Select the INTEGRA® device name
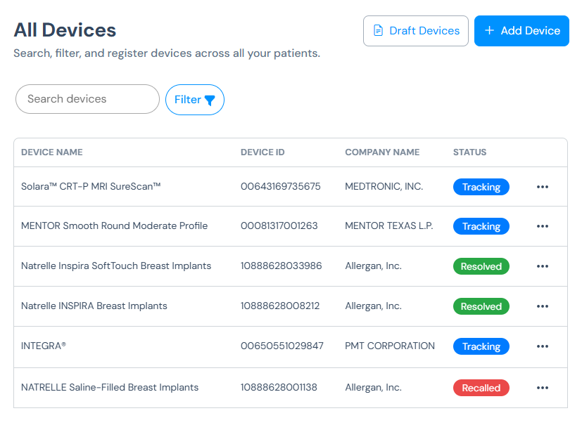Image resolution: width=582 pixels, height=425 pixels. (x=44, y=346)
